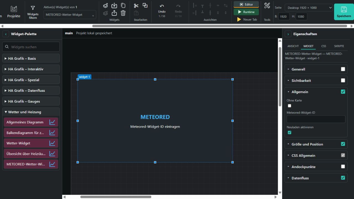This screenshot has width=354, height=199.
Task: Switch to the CSS properties tab
Action: point(324,46)
